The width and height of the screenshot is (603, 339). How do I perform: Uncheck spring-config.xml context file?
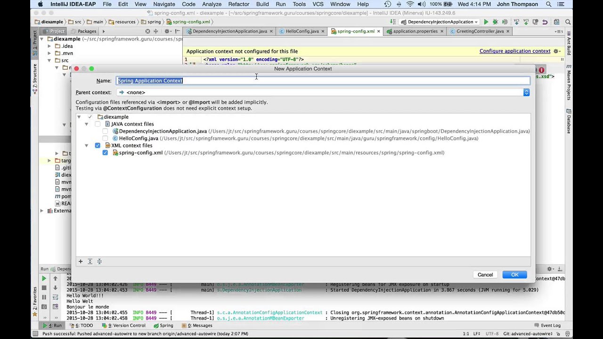[105, 153]
